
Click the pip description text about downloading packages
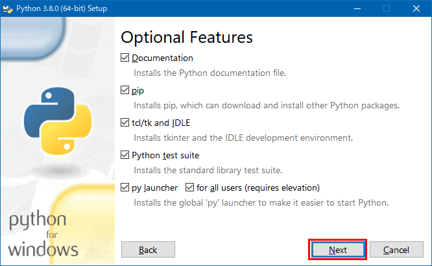(267, 106)
